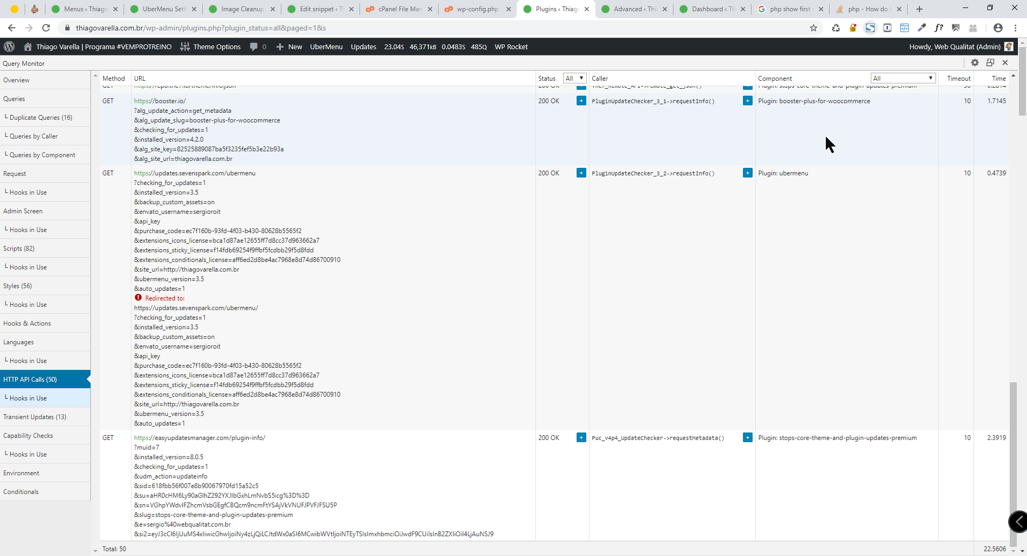The height and width of the screenshot is (556, 1027).
Task: Toggle response details for booster.io 200 OK
Action: pyautogui.click(x=581, y=101)
